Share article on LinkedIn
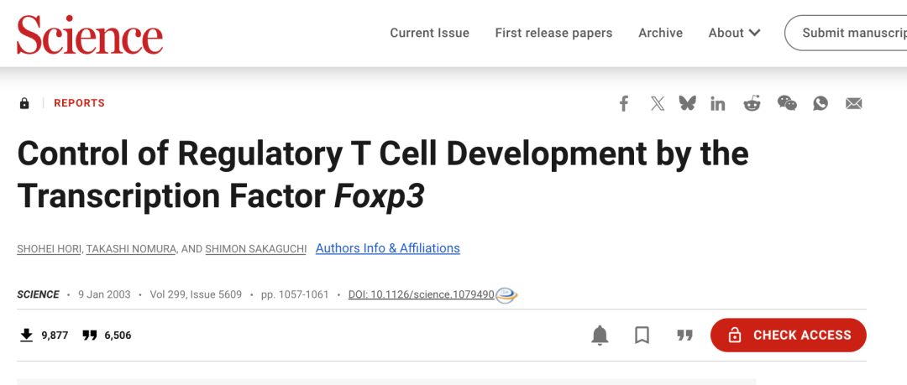This screenshot has height=385, width=907. [x=718, y=103]
